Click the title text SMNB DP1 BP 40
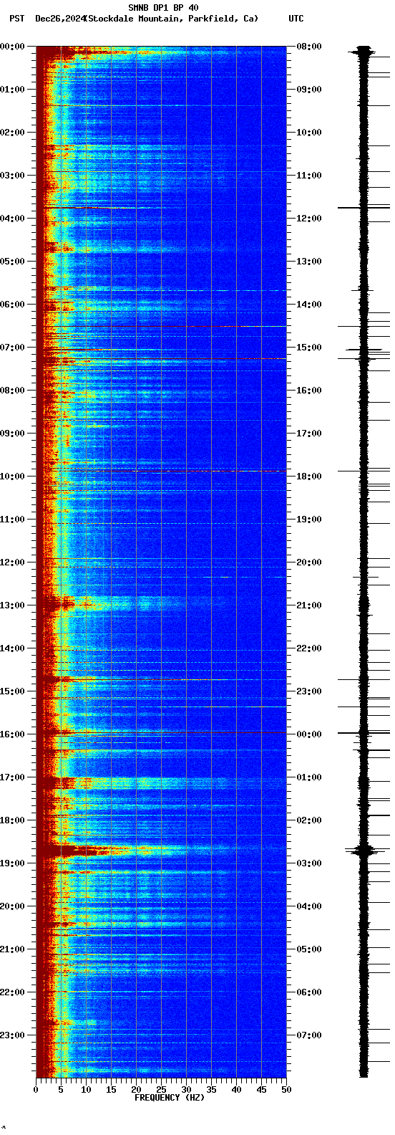The height and width of the screenshot is (1135, 395). tap(163, 8)
